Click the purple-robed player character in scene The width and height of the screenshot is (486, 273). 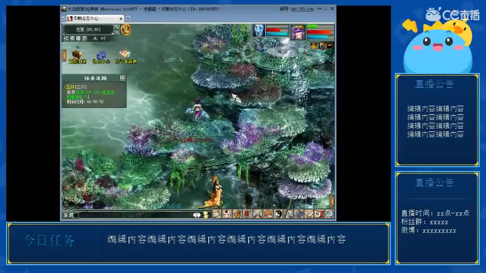(197, 109)
